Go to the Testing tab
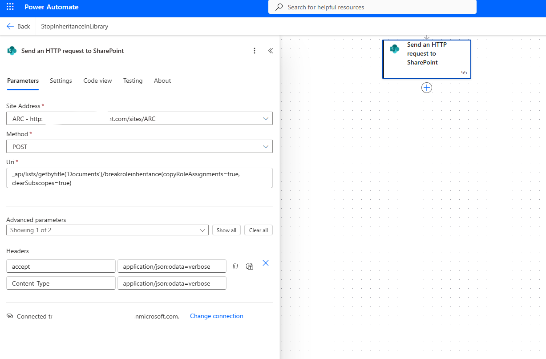The width and height of the screenshot is (546, 359). point(133,81)
